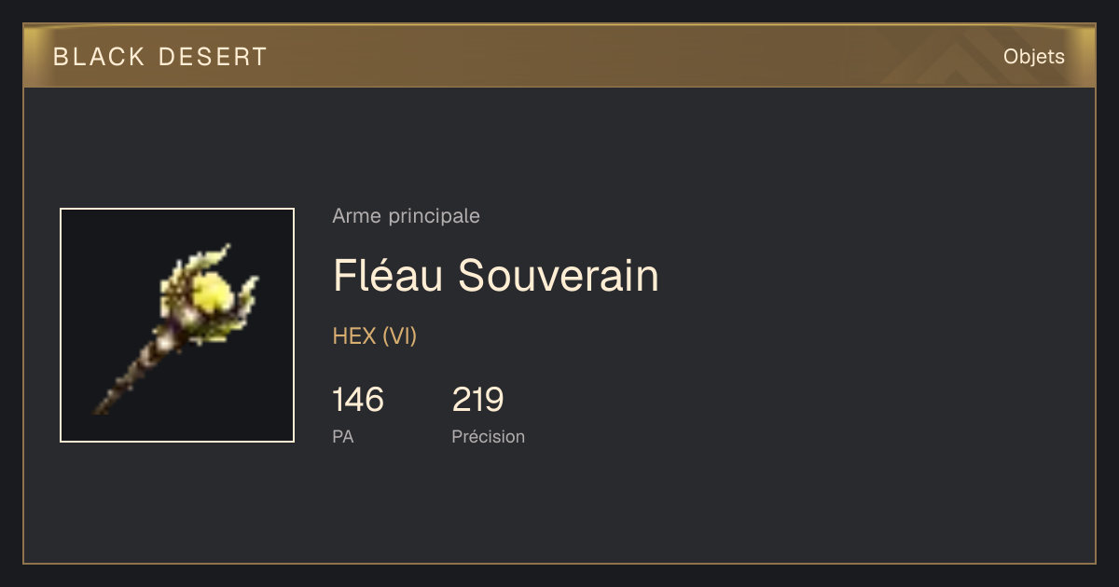
Task: Click the BLACK DESERT title text
Action: click(x=160, y=57)
